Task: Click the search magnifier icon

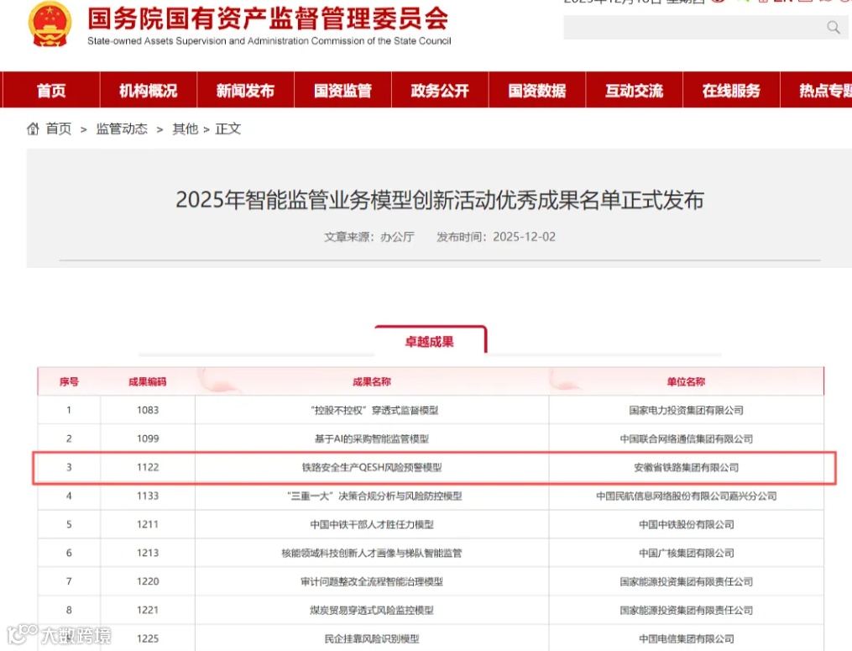Action: point(833,27)
